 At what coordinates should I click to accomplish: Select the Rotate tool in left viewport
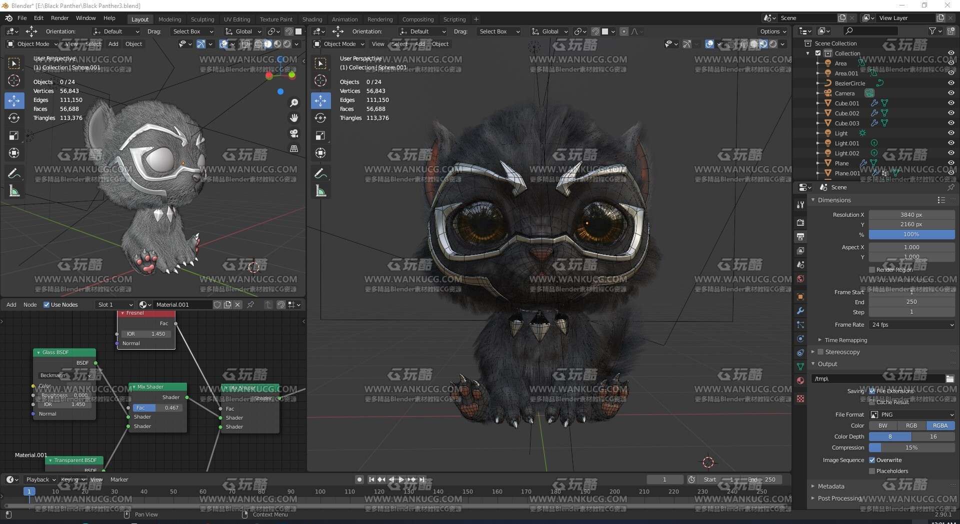coord(14,118)
